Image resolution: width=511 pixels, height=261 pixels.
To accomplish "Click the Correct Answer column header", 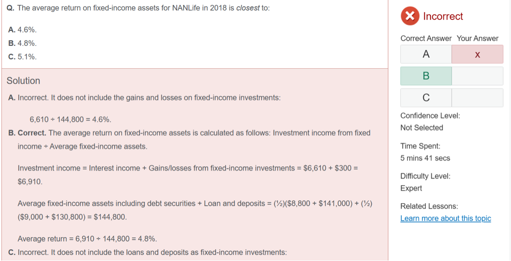I will pyautogui.click(x=426, y=38).
